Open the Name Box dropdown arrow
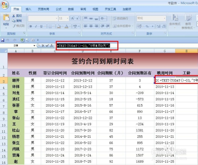This screenshot has width=198, height=165. click(x=34, y=46)
